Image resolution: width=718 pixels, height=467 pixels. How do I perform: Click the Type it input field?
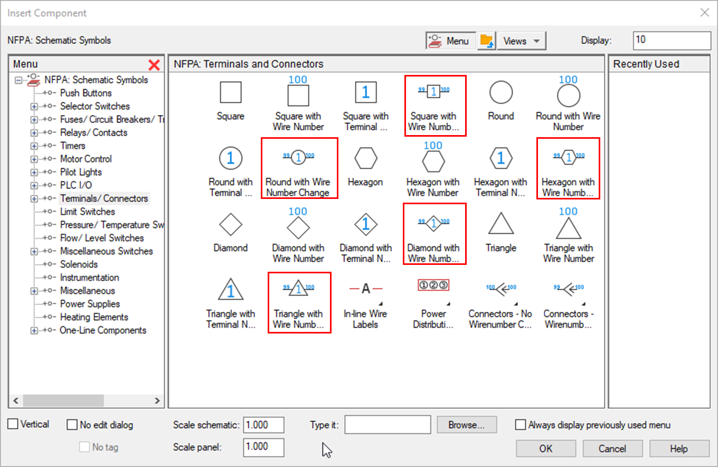388,425
